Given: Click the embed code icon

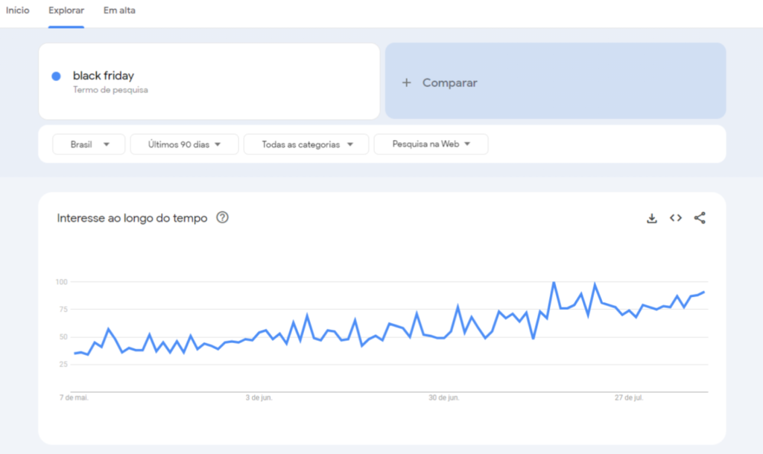Looking at the screenshot, I should 676,218.
